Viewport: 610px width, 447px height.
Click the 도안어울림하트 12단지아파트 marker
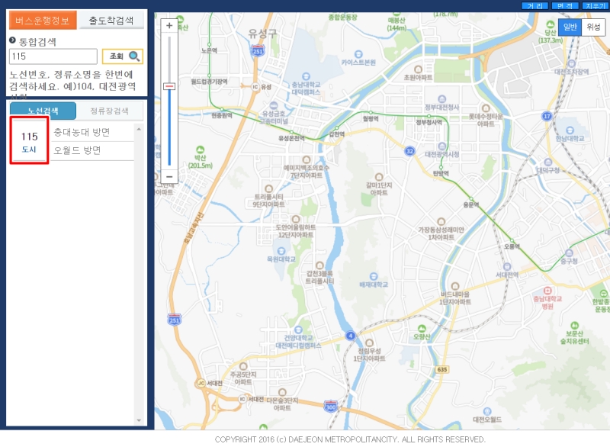(x=296, y=219)
